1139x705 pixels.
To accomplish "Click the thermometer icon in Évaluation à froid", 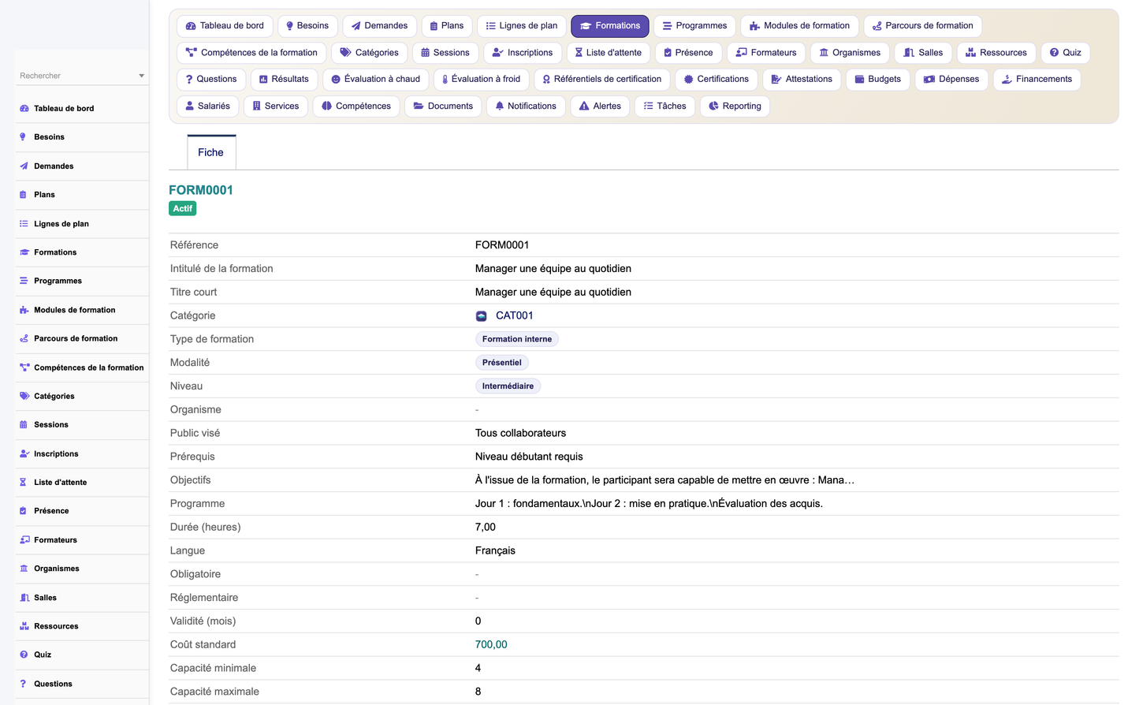I will (x=445, y=79).
